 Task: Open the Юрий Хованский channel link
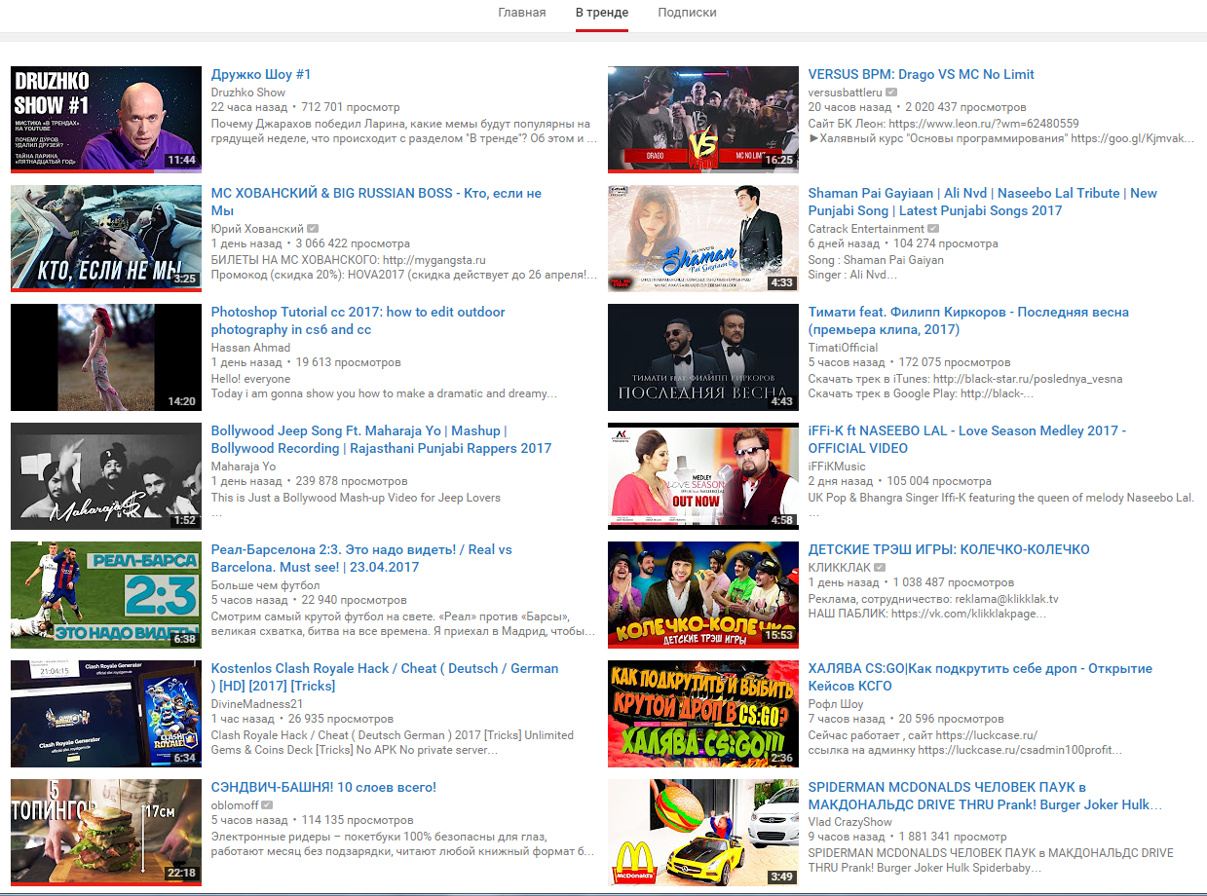coord(257,228)
